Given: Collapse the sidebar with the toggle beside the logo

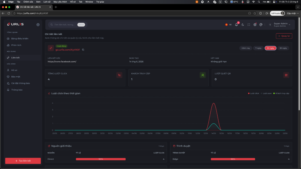Looking at the screenshot, I should coord(38,25).
